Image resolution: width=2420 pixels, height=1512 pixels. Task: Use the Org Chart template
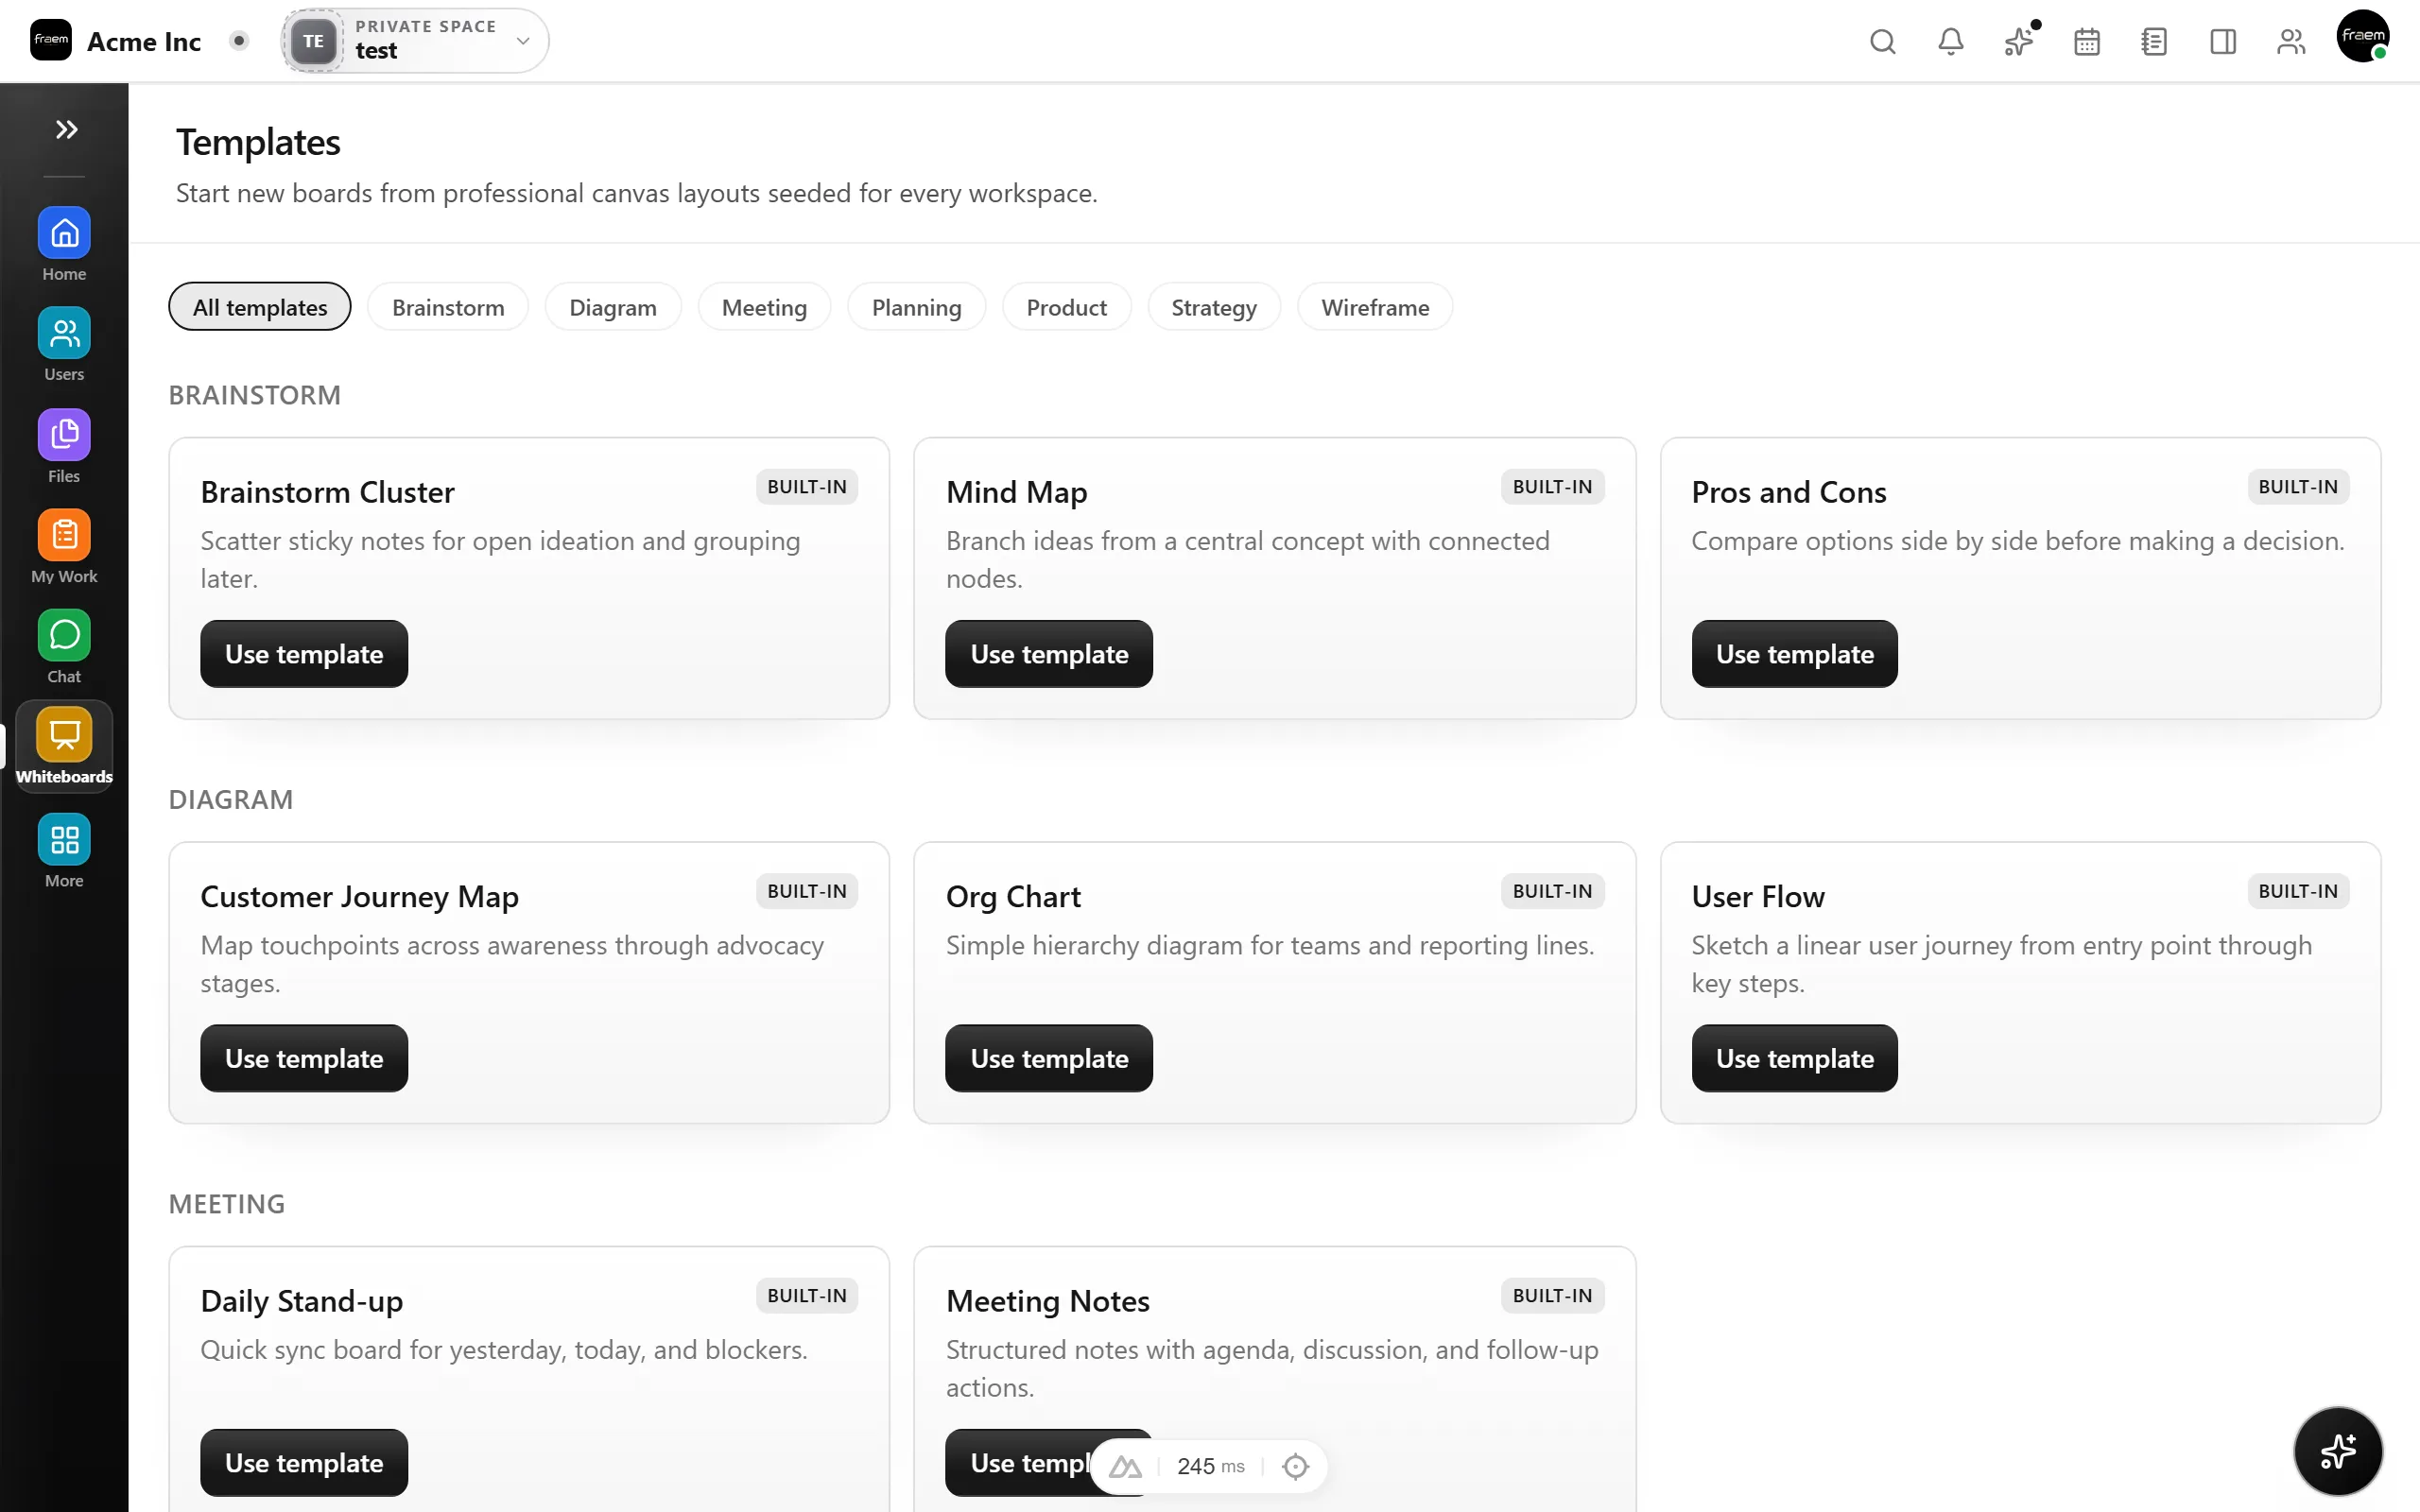tap(1049, 1058)
